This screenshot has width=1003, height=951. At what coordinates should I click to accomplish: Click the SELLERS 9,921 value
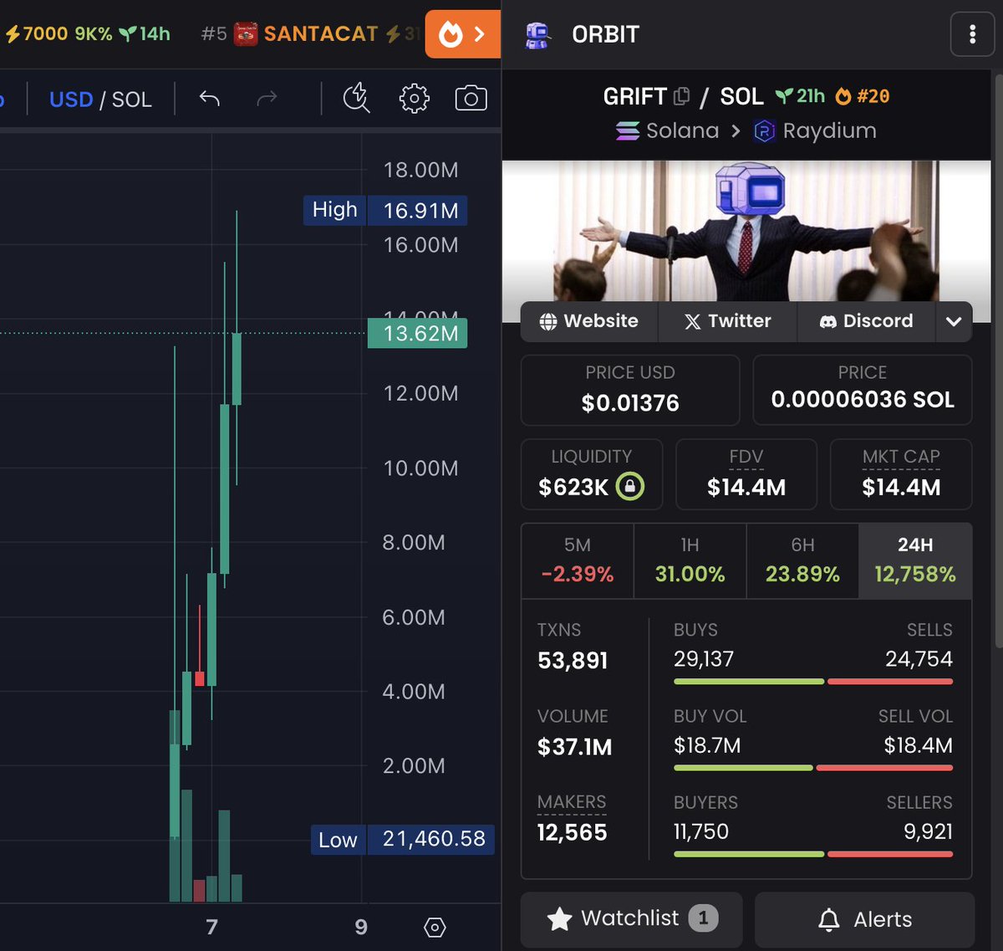pos(928,831)
